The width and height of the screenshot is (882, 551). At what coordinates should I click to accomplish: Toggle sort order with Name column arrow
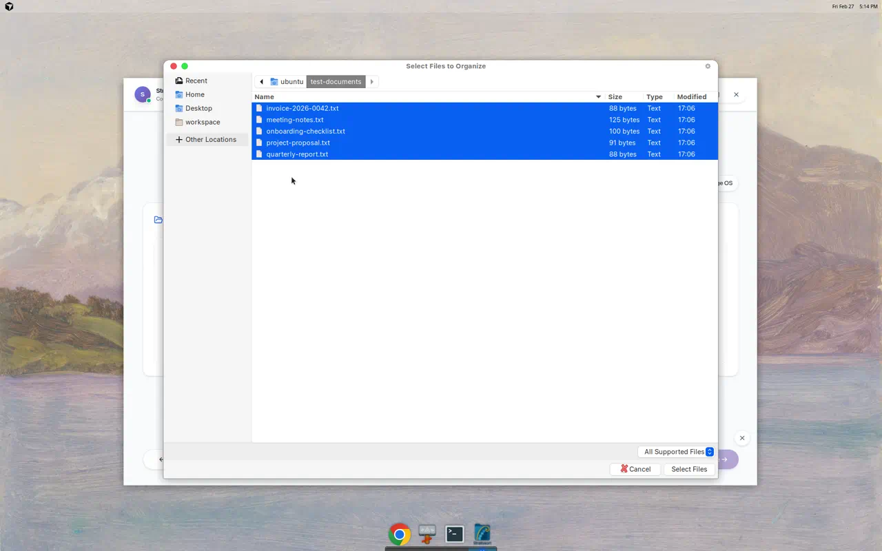tap(597, 96)
